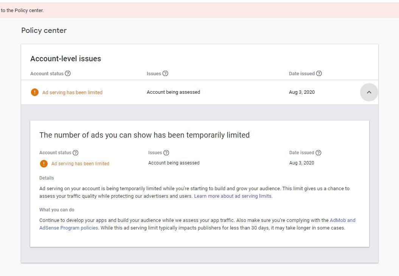The height and width of the screenshot is (276, 399).
Task: Open help for the Date issued column
Action: [320, 73]
